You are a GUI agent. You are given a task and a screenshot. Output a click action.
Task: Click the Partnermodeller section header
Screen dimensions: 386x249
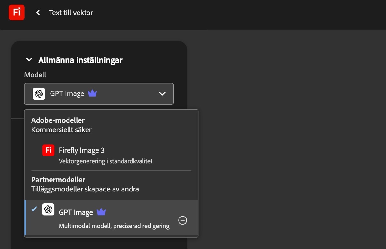tap(58, 180)
